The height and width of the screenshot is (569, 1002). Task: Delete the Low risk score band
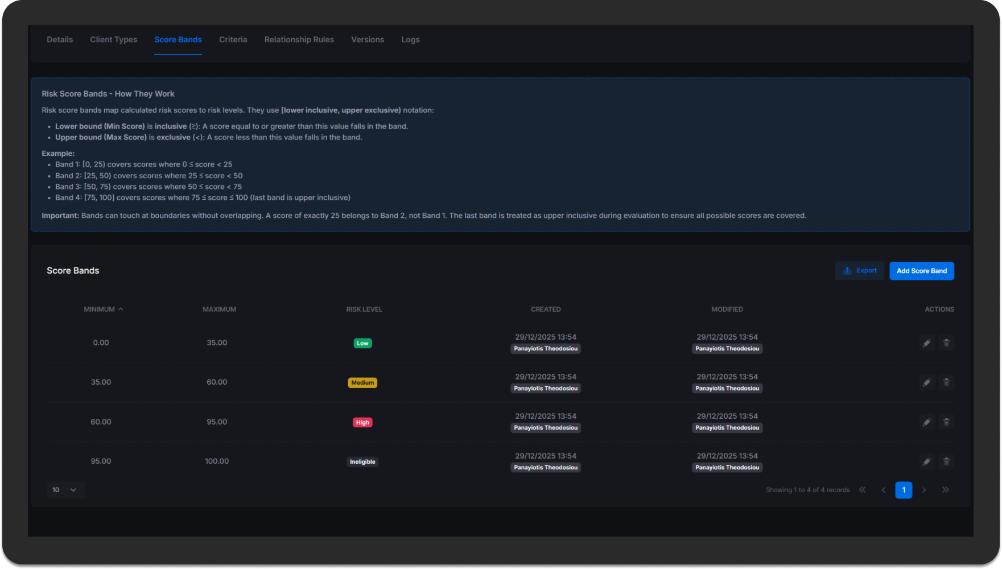click(x=946, y=343)
